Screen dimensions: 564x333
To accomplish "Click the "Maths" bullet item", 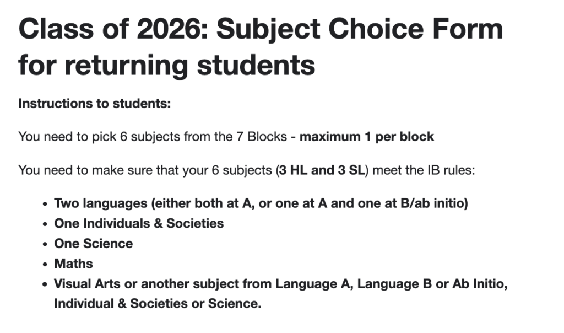I will click(73, 264).
